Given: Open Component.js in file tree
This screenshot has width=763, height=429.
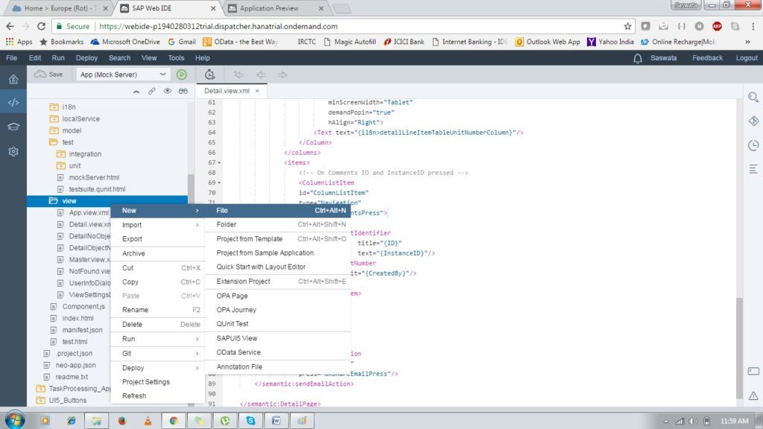Looking at the screenshot, I should tap(83, 307).
